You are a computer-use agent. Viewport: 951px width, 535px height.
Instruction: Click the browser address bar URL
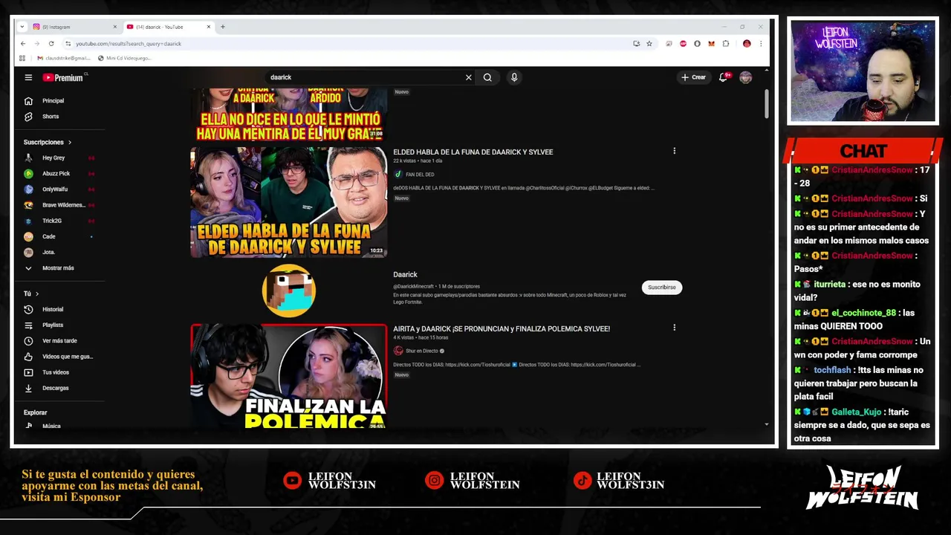(129, 44)
